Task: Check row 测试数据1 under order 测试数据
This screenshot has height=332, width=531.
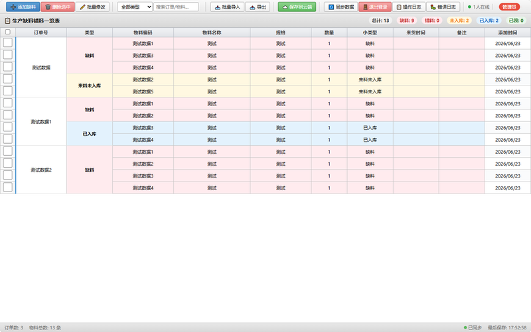Action: [8, 42]
